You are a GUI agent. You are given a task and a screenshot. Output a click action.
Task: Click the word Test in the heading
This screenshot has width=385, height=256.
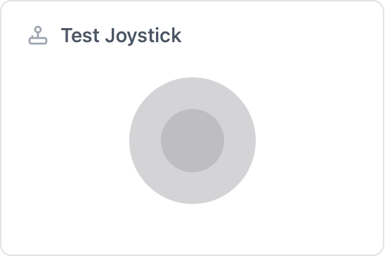80,36
